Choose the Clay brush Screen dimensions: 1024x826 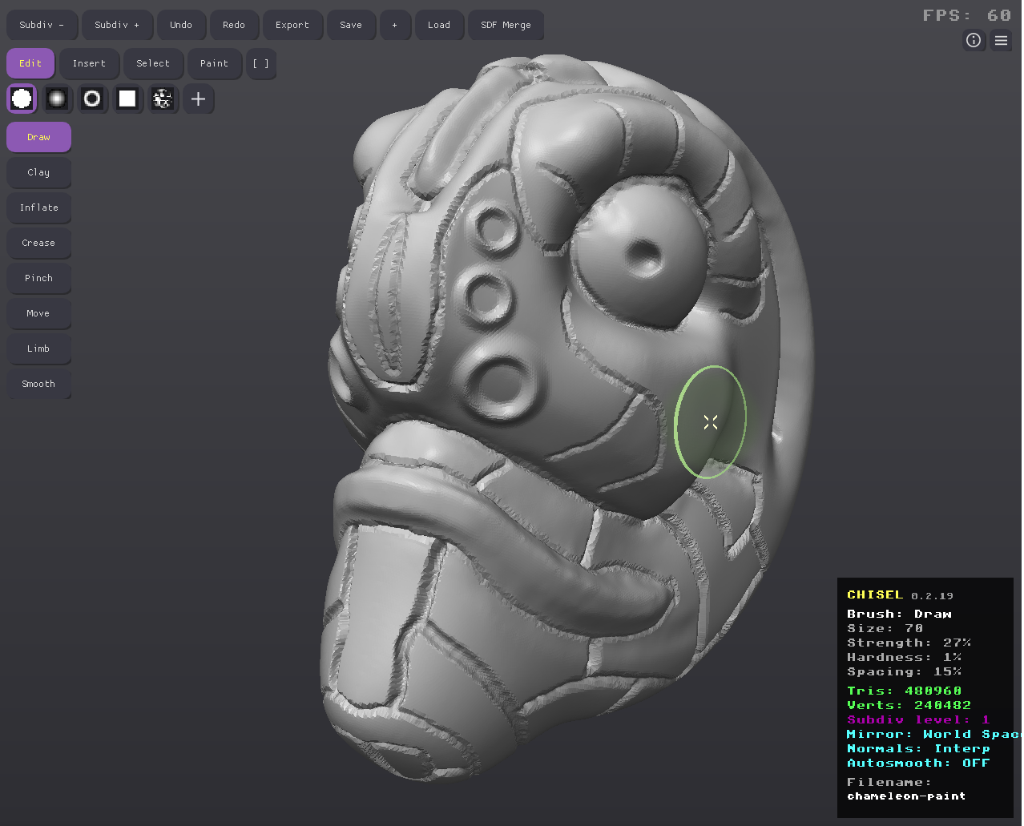coord(38,172)
